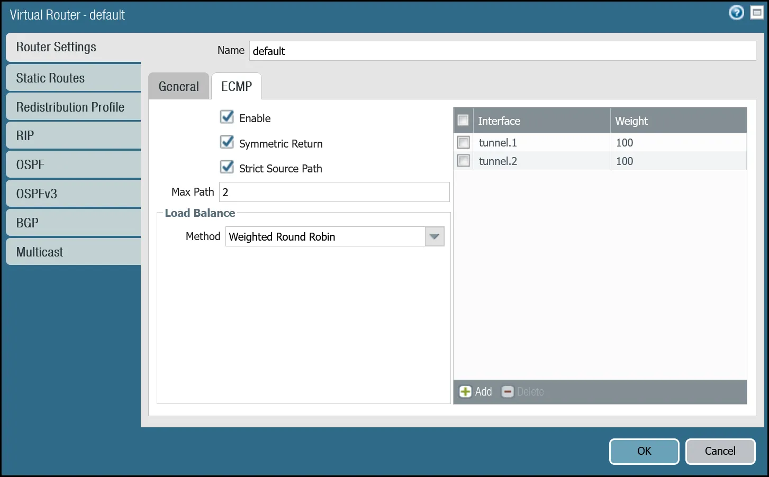Switch to the General tab
Image resolution: width=769 pixels, height=477 pixels.
(x=179, y=86)
